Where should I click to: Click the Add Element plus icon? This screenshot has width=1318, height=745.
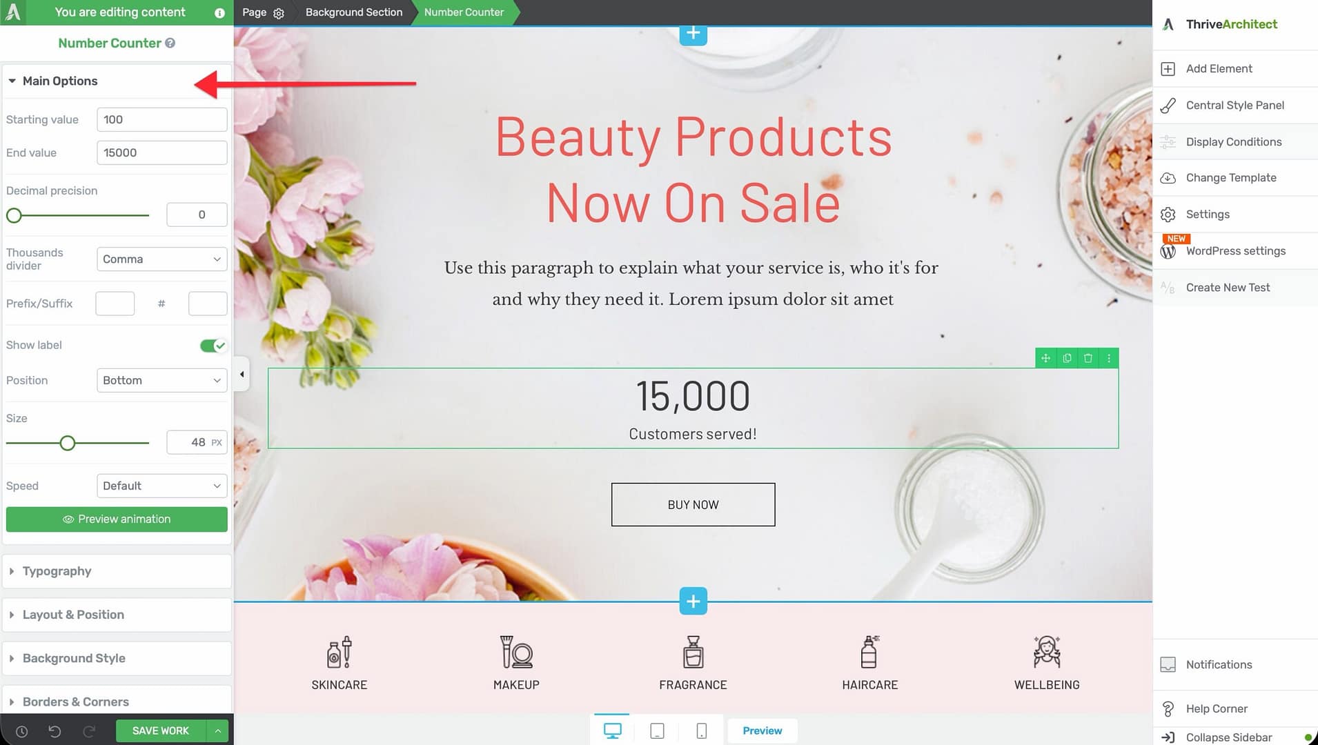tap(1168, 69)
